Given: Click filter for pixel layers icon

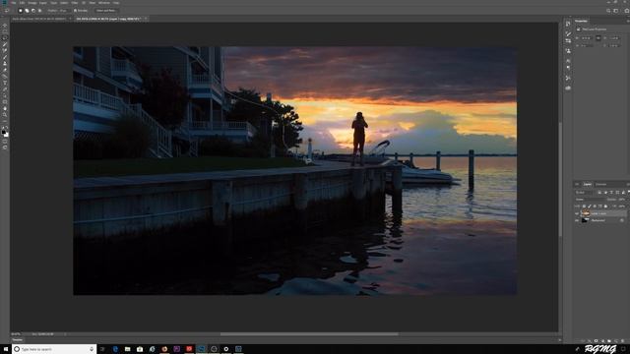Looking at the screenshot, I should [x=599, y=193].
